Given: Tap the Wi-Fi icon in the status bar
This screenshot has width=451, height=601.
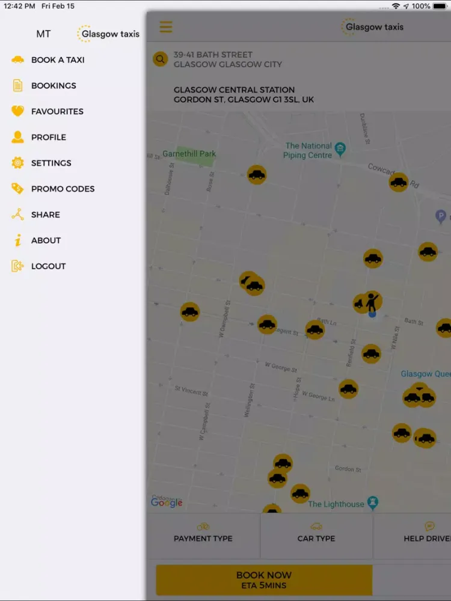Looking at the screenshot, I should pos(396,6).
